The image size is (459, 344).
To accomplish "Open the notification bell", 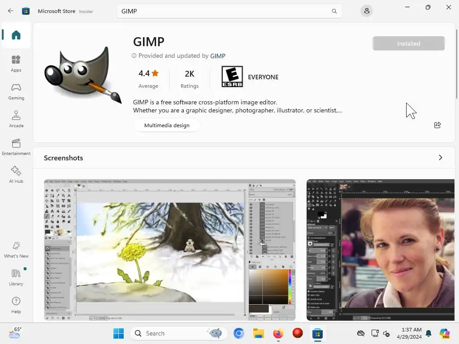I will pyautogui.click(x=429, y=333).
